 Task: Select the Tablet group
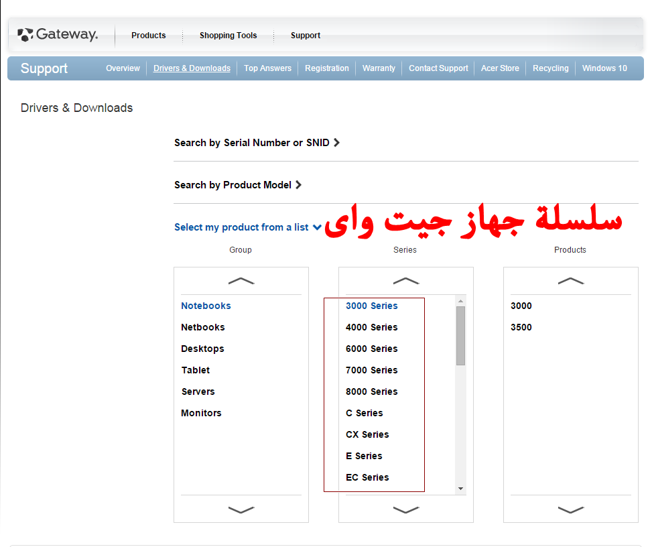click(x=195, y=370)
